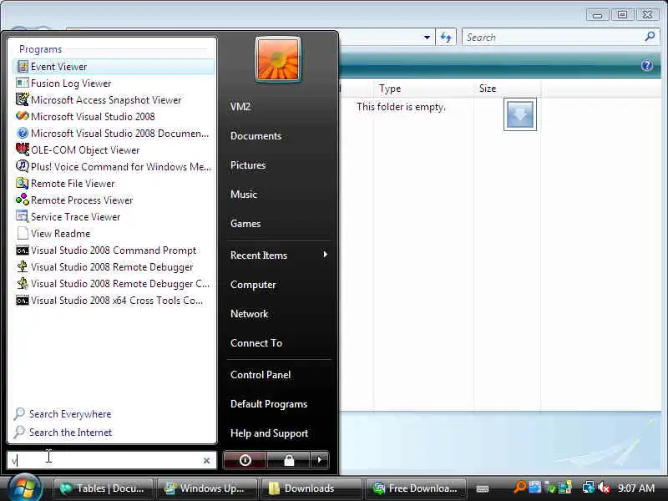The width and height of the screenshot is (668, 501).
Task: Open Games from Start menu
Action: point(245,223)
